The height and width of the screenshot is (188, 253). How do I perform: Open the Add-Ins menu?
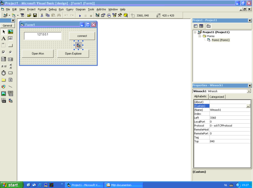[101, 9]
